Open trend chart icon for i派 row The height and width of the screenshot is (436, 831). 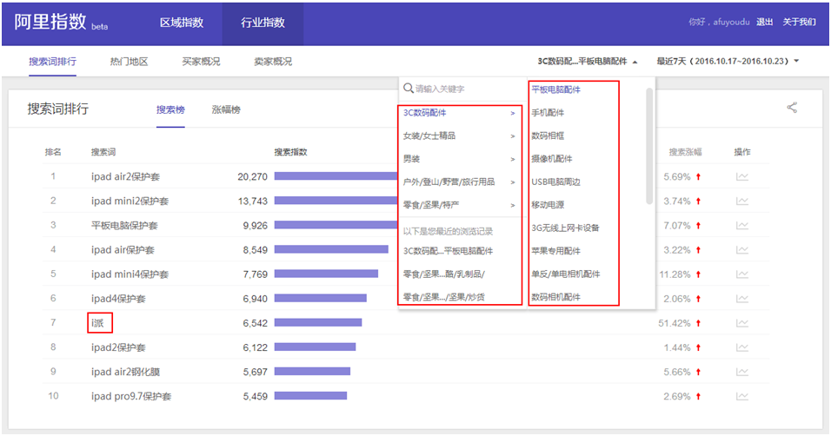tap(742, 323)
